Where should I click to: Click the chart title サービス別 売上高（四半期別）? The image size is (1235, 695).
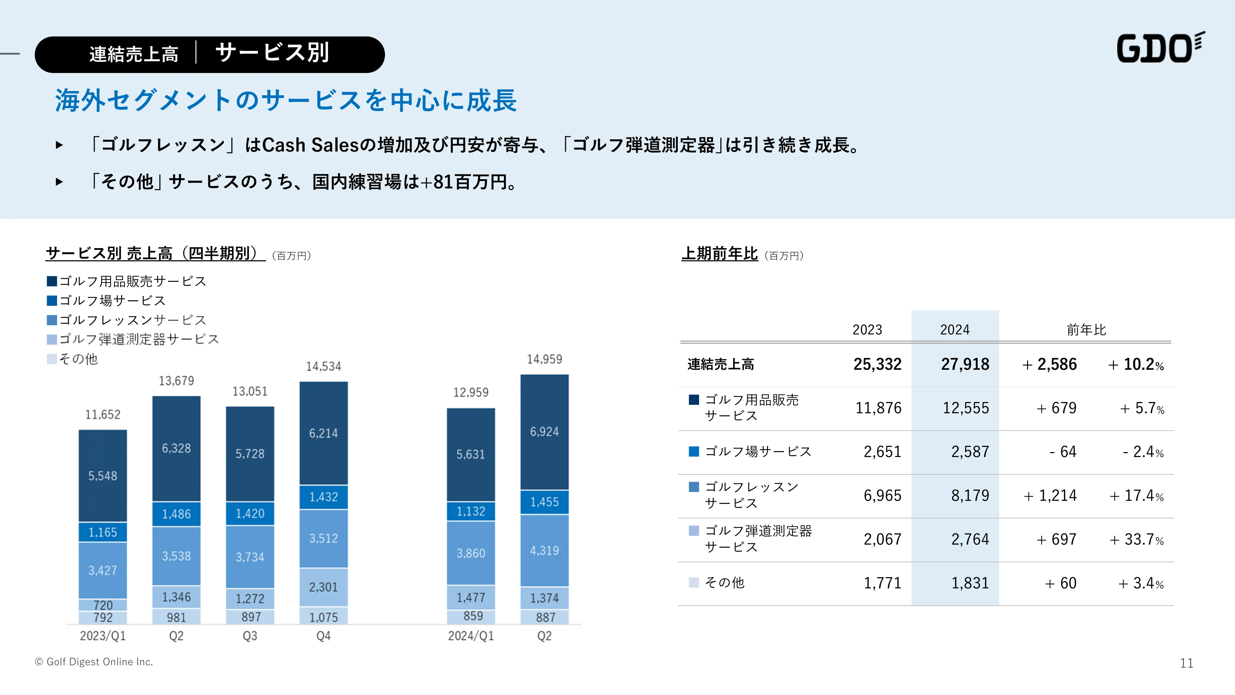click(155, 253)
